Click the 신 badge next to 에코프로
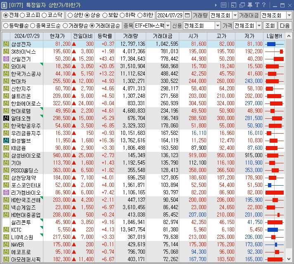294x264 pixels. point(6,252)
